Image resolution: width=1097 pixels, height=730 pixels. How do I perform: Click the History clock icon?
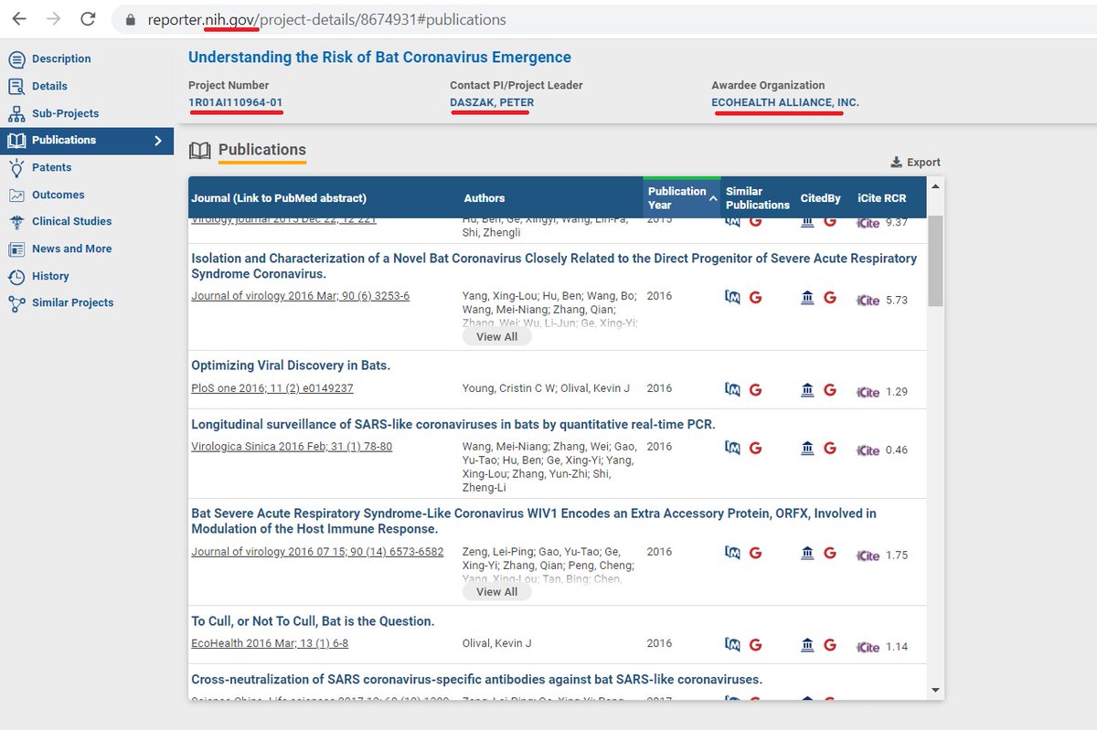(x=16, y=277)
